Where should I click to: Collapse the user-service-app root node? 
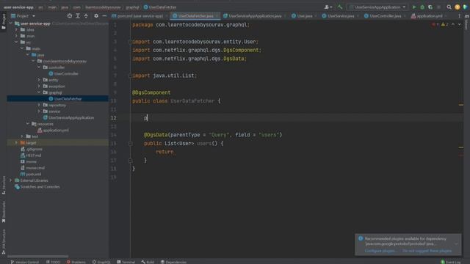(x=11, y=23)
